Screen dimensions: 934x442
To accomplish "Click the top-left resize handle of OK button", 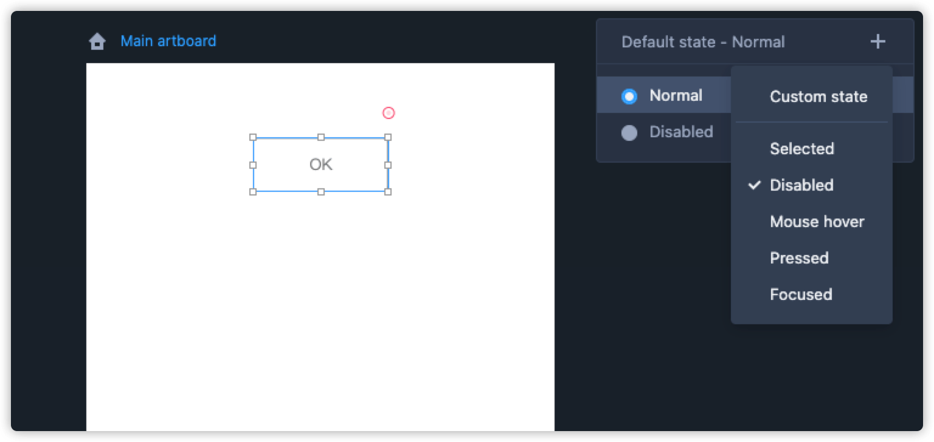I will [254, 137].
